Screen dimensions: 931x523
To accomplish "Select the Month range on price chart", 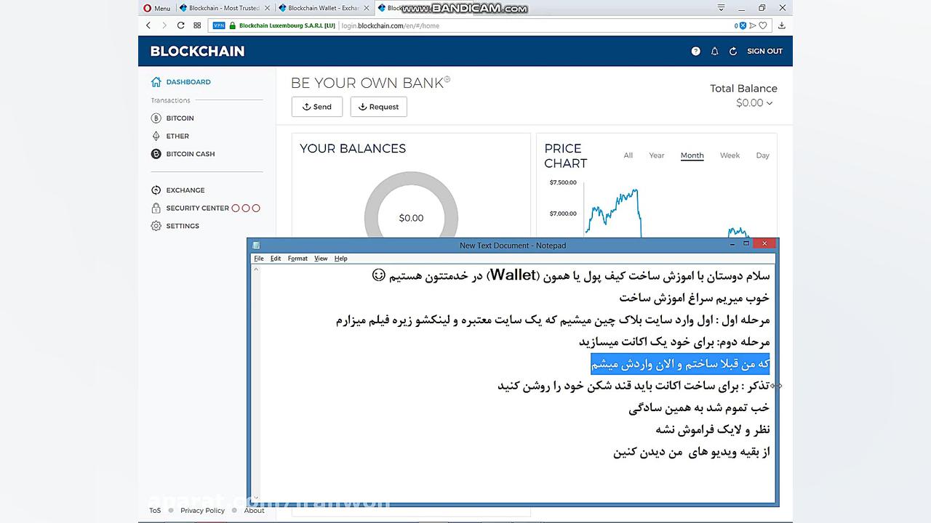I will click(692, 155).
